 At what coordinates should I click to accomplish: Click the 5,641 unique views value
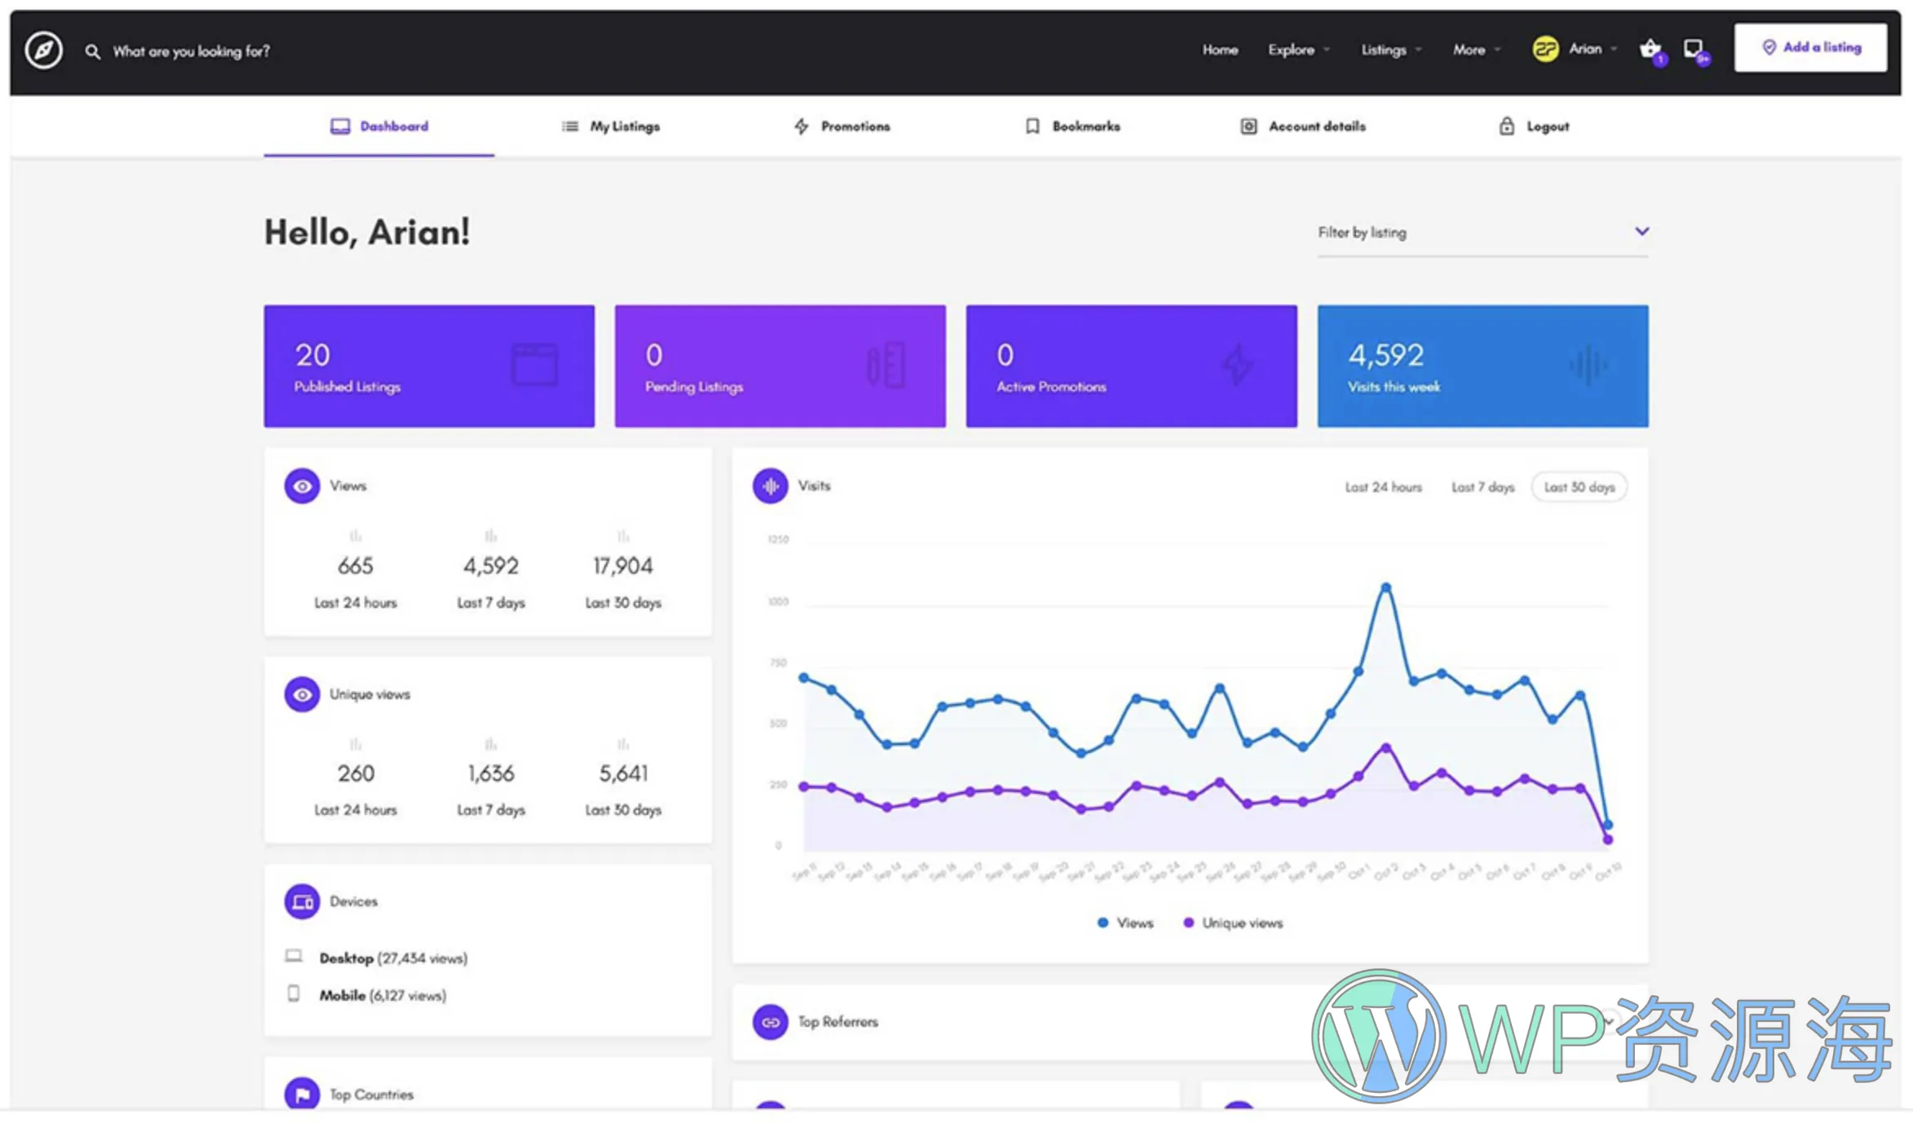[623, 773]
